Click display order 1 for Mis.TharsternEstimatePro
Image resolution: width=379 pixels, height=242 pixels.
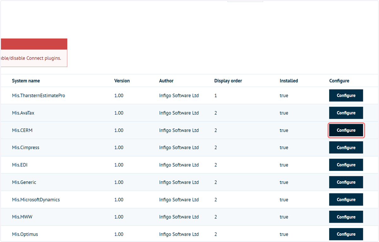tap(216, 95)
